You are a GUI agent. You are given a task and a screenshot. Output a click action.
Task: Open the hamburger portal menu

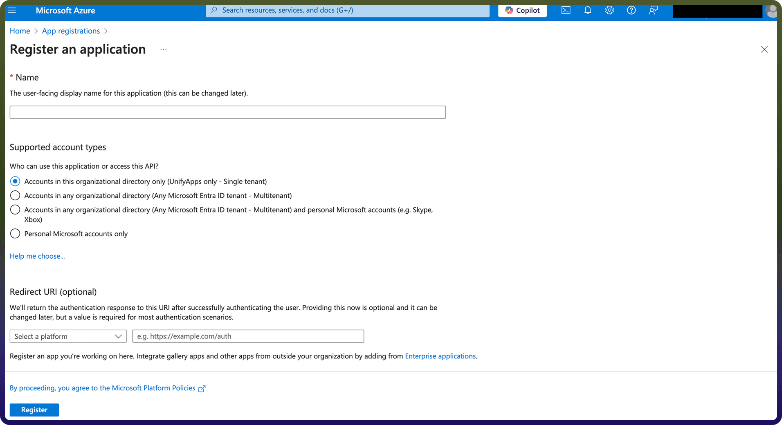tap(12, 10)
